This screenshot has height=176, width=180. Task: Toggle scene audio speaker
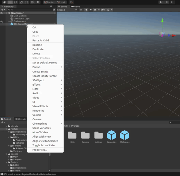(91, 10)
